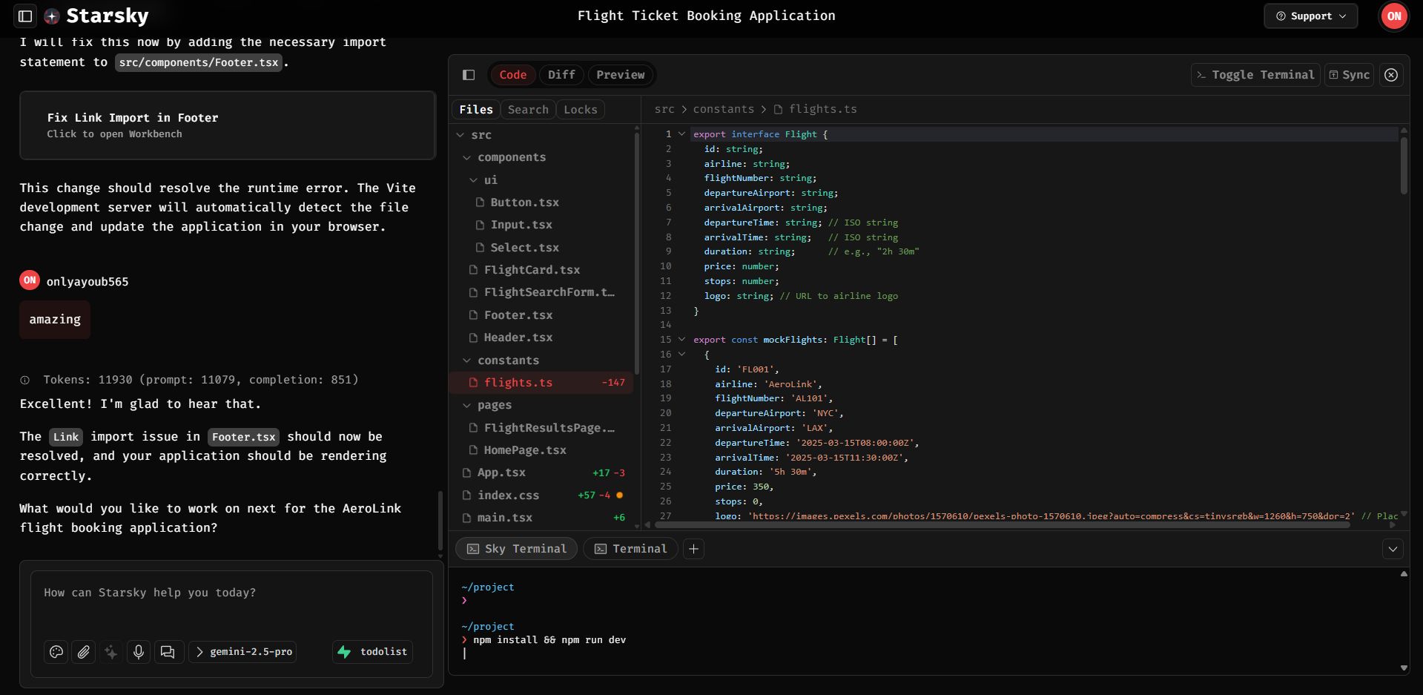This screenshot has width=1423, height=695.
Task: Click the Toggle Terminal button
Action: pyautogui.click(x=1255, y=75)
